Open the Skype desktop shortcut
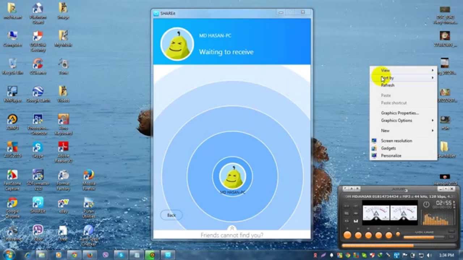This screenshot has height=260, width=463. click(x=38, y=149)
